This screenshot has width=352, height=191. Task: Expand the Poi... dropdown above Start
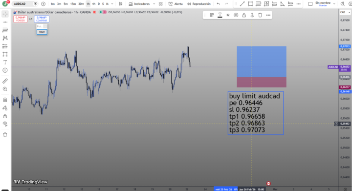click(x=45, y=26)
